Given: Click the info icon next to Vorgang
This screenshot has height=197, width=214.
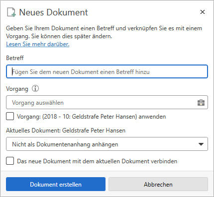Looking at the screenshot, I should 35,88.
